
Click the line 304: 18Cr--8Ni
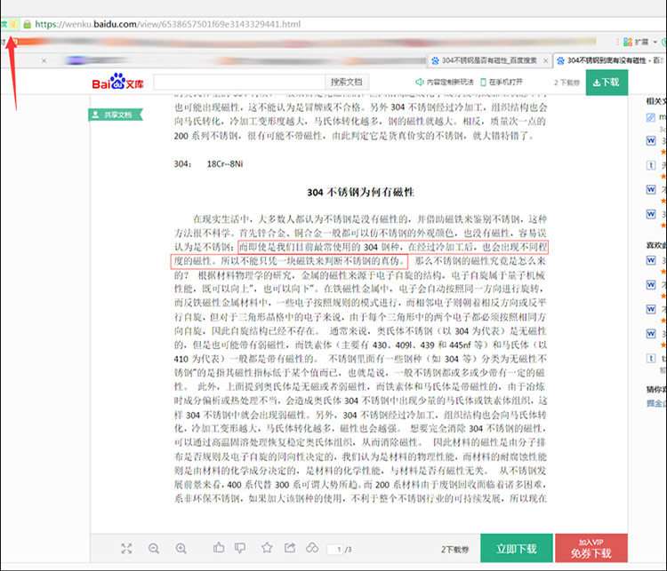(x=208, y=164)
